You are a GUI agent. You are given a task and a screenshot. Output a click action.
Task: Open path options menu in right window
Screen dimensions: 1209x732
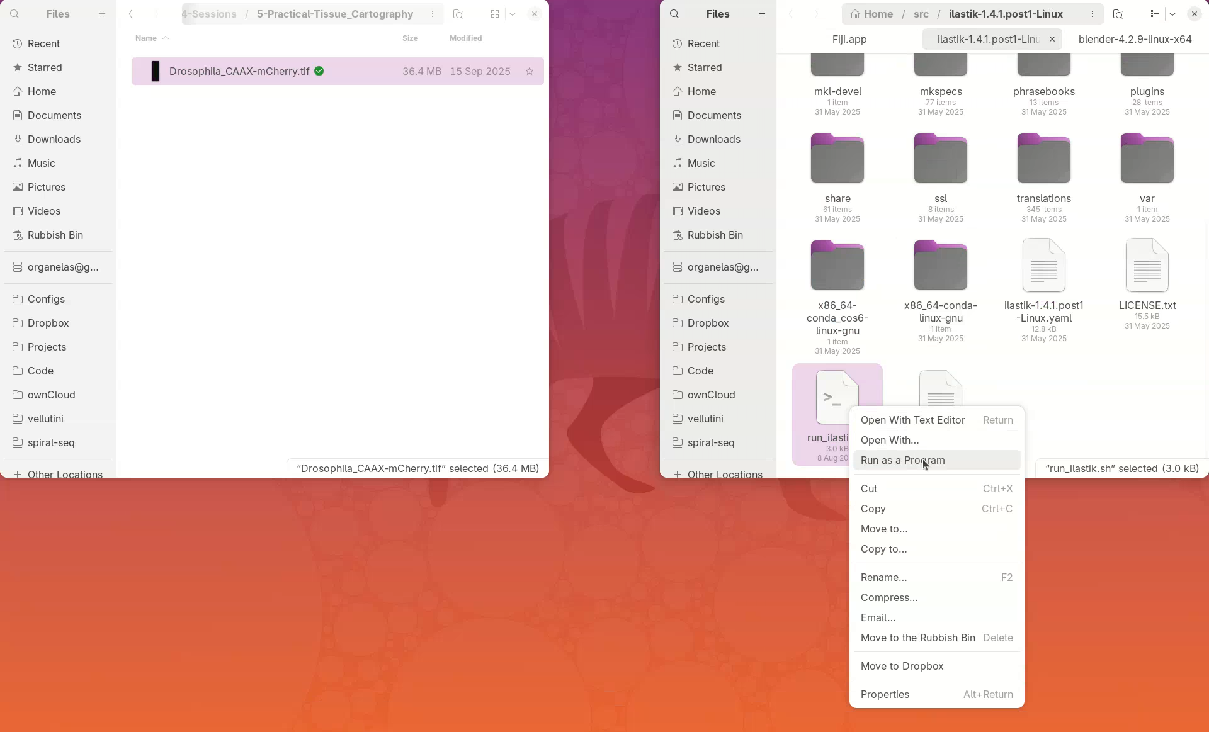[1093, 14]
